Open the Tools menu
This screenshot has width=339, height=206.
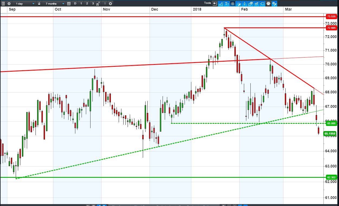point(207,3)
